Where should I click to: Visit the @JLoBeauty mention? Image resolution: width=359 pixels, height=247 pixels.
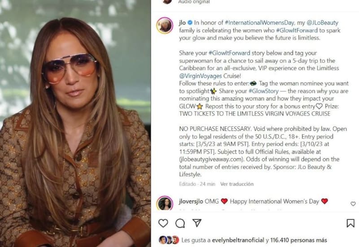click(322, 23)
